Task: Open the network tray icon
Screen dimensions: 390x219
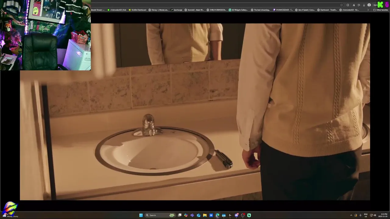Action: pyautogui.click(x=371, y=215)
